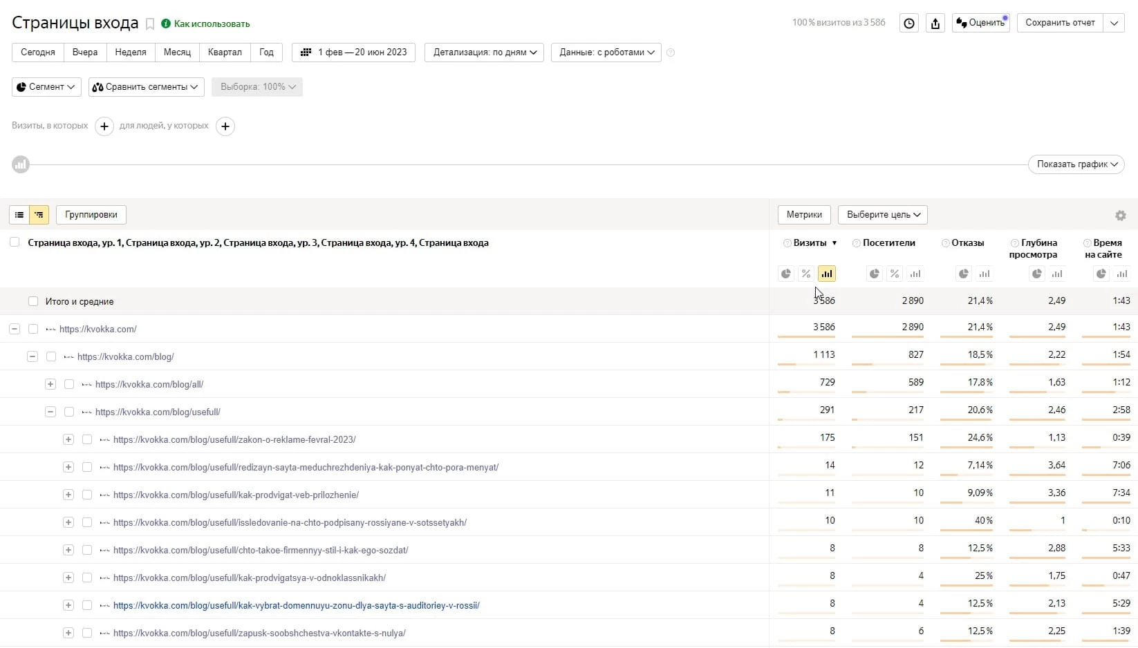
Task: Tick checkbox for kvokka.com/blog/all/ row
Action: click(x=69, y=384)
